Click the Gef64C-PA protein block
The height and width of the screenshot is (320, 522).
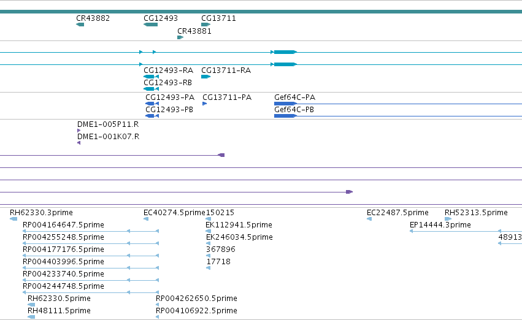click(285, 104)
